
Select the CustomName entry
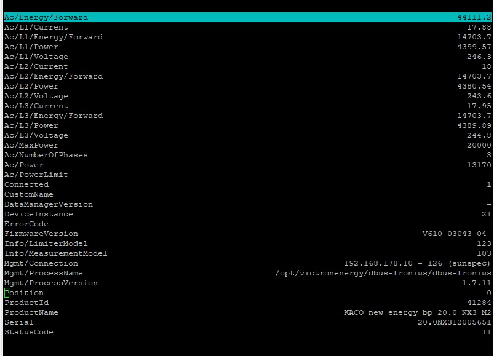point(247,194)
